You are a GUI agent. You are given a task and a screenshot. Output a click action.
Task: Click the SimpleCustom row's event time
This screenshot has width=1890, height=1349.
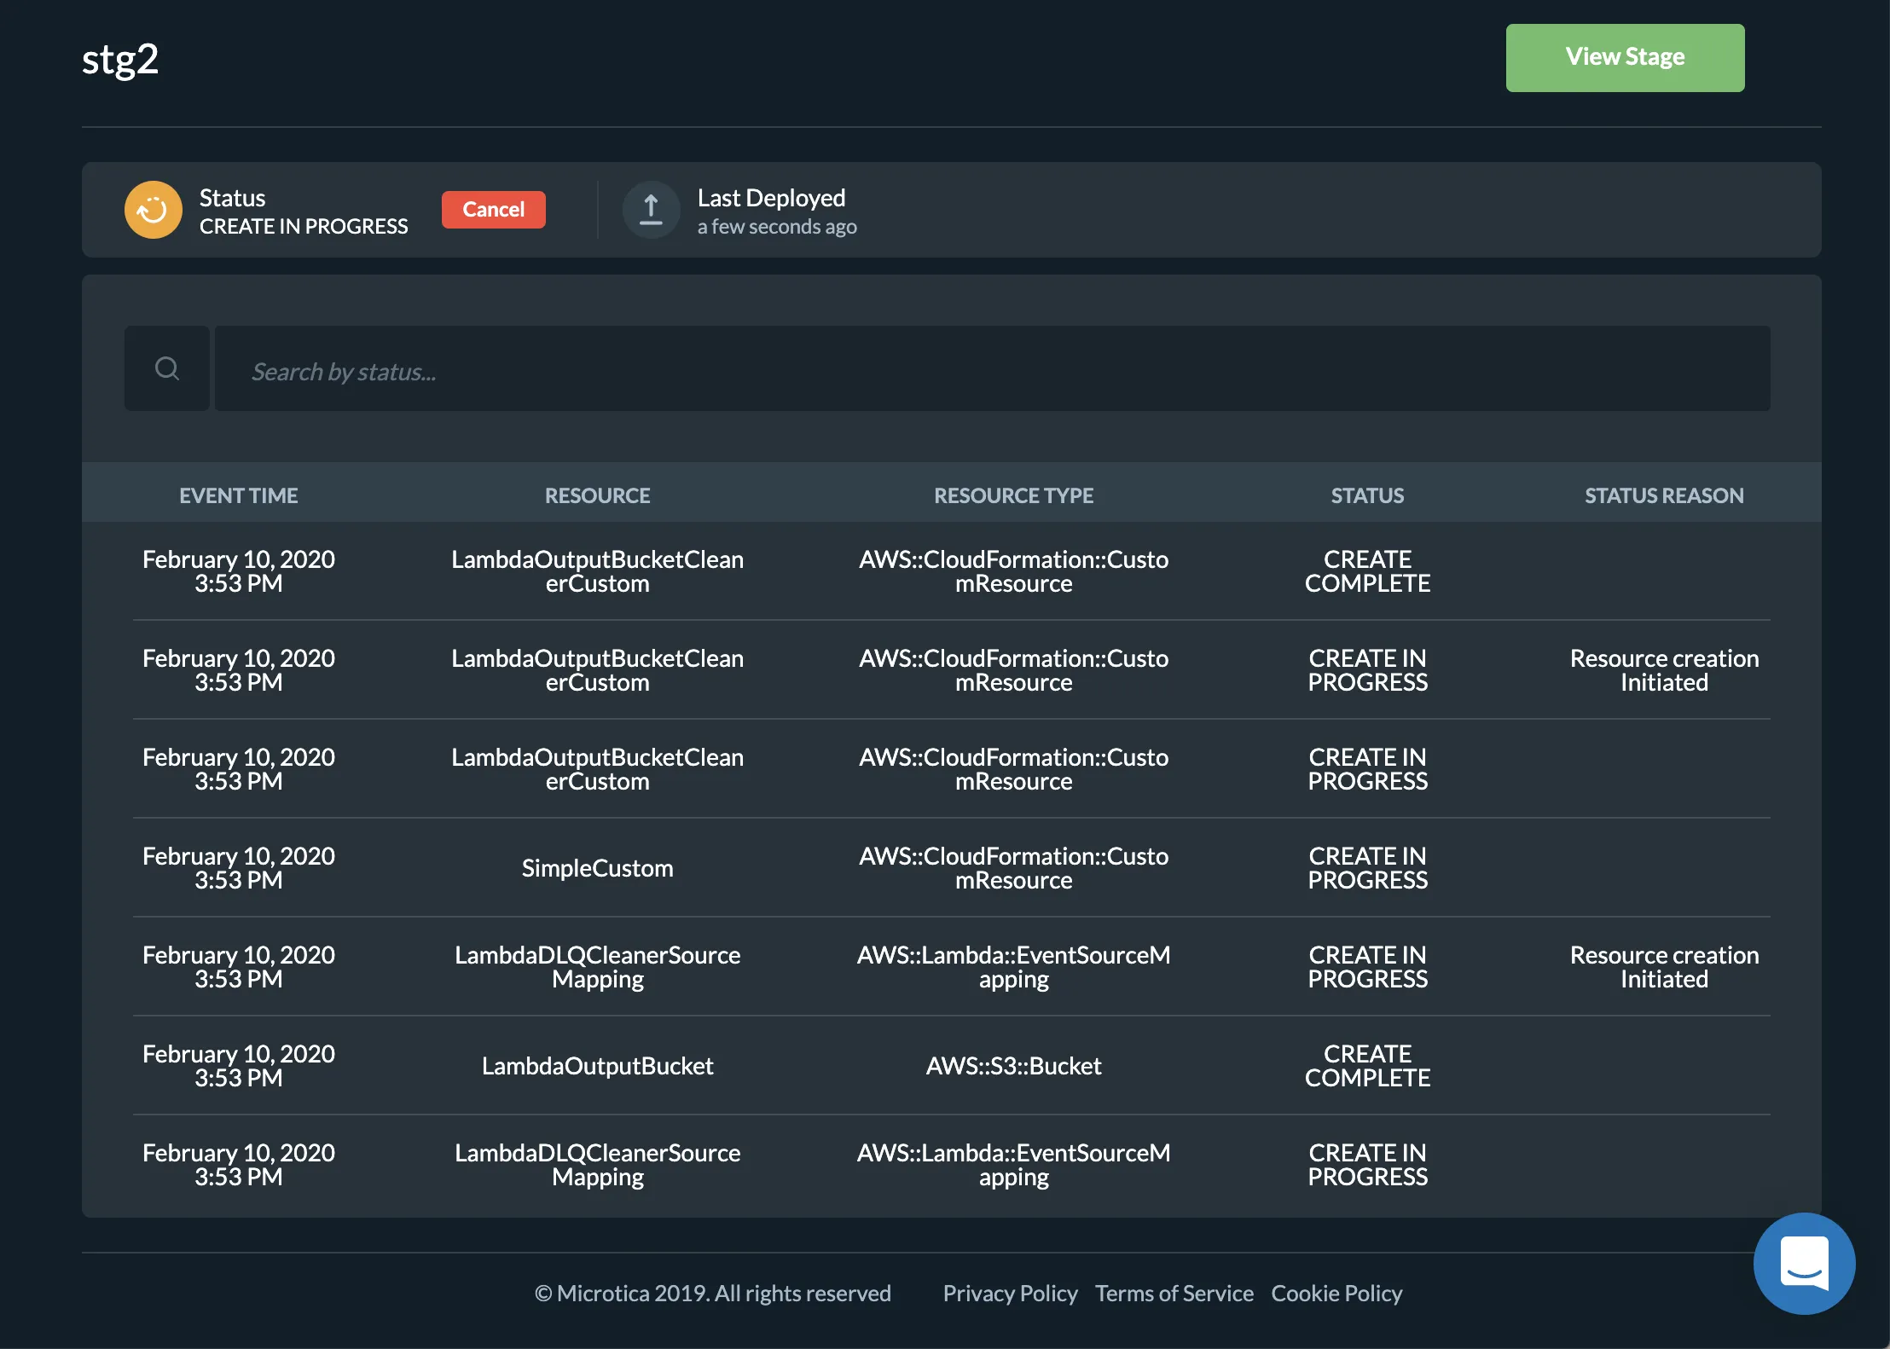239,868
